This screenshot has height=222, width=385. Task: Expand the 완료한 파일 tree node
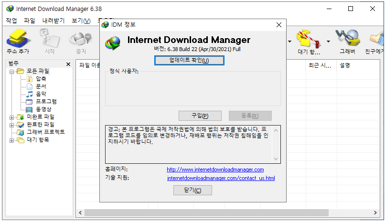[x=11, y=125]
